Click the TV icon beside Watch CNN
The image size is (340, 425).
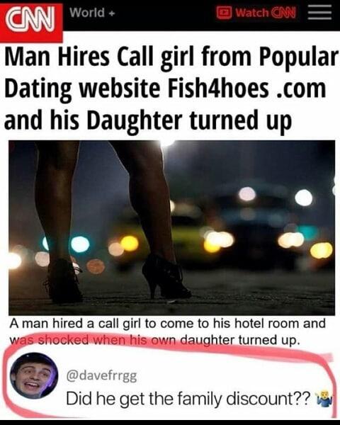[x=225, y=13]
